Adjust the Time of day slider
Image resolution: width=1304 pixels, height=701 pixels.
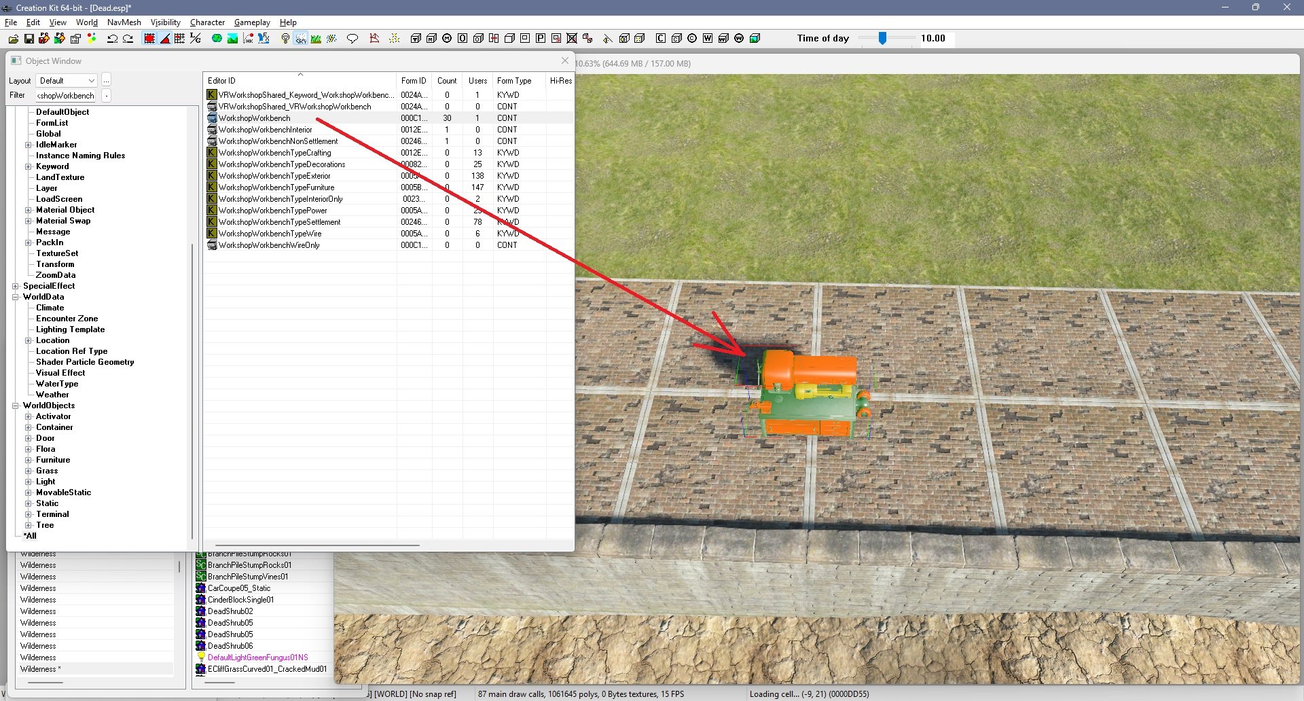click(x=882, y=39)
